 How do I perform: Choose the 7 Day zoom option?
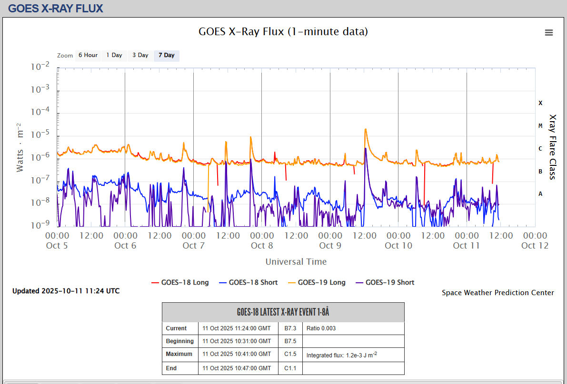point(167,55)
